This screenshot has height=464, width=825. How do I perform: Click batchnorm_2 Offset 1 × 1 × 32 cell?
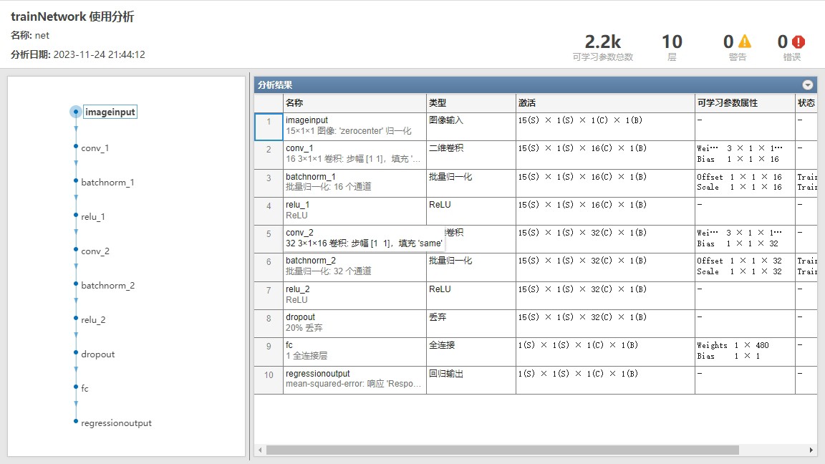tap(739, 261)
